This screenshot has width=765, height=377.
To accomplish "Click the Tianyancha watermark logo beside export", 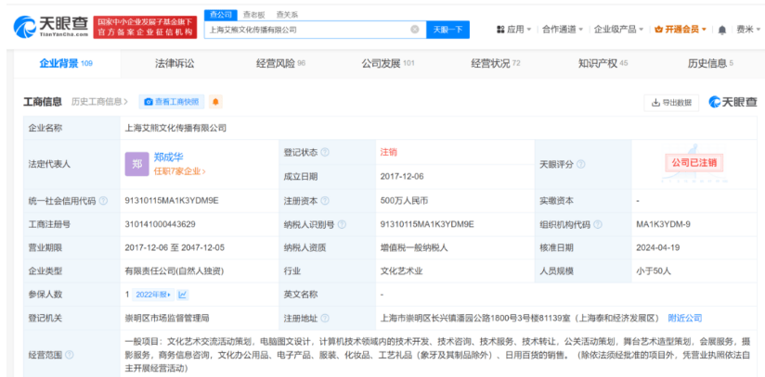I will 733,102.
